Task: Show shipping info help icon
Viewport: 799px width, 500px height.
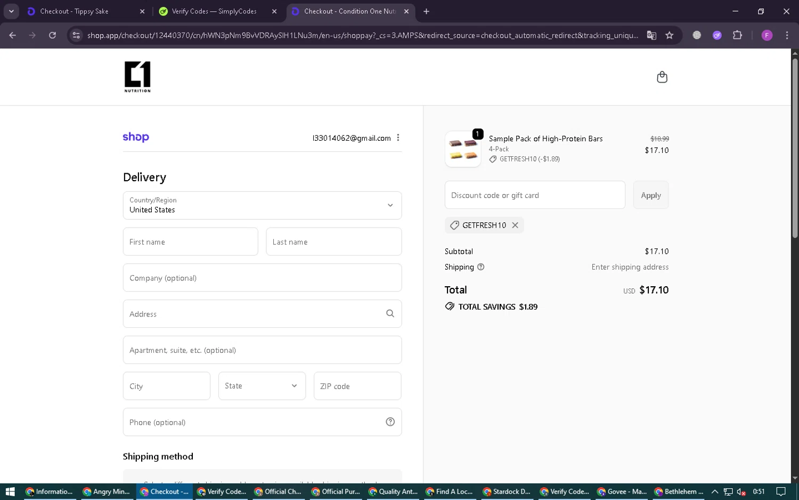Action: pos(481,267)
